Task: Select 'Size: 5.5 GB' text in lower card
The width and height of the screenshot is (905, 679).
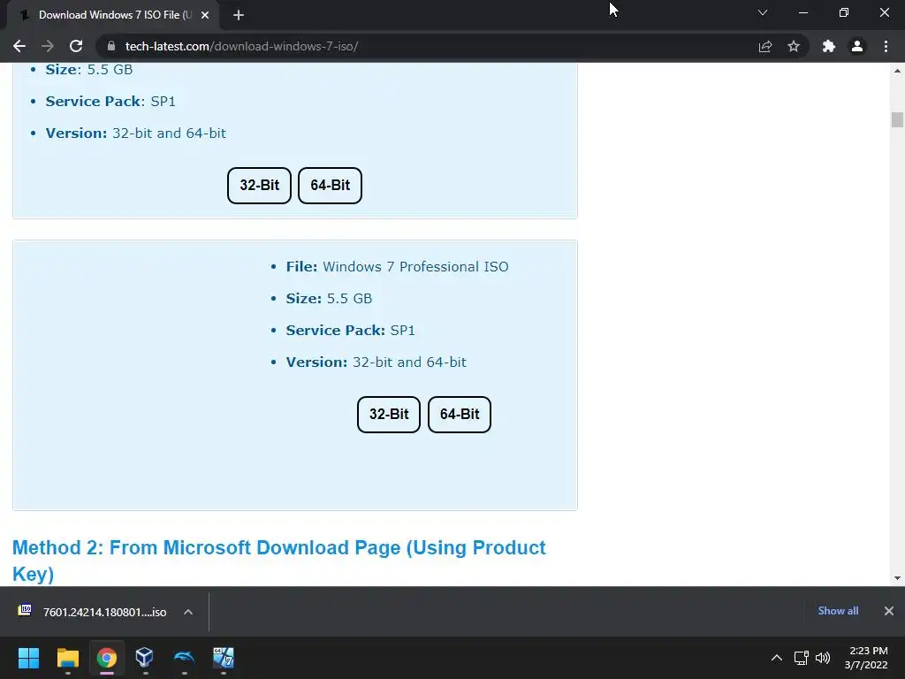Action: [x=329, y=299]
